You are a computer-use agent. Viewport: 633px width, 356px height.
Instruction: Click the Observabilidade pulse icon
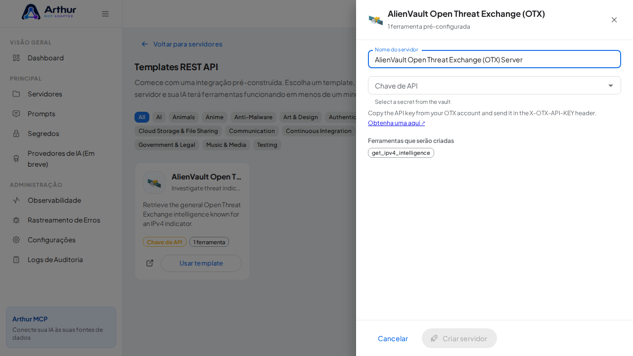16,200
